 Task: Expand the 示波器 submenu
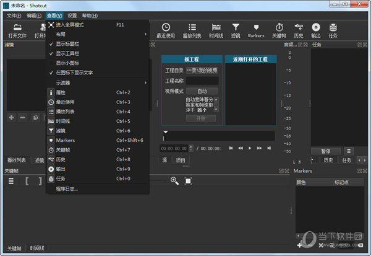[x=97, y=83]
